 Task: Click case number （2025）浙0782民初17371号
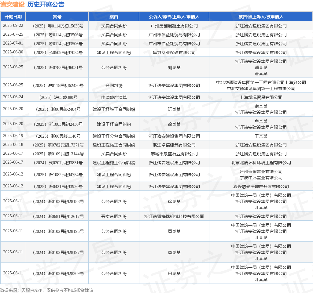(x=57, y=145)
